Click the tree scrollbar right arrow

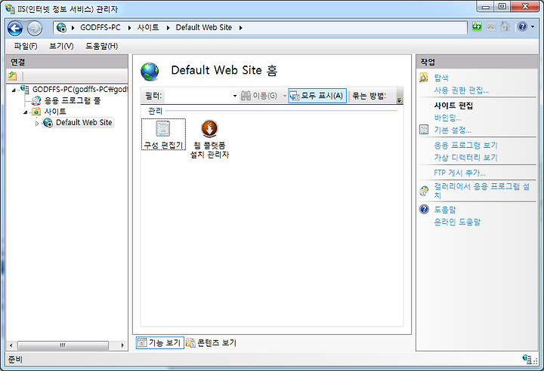(122, 345)
